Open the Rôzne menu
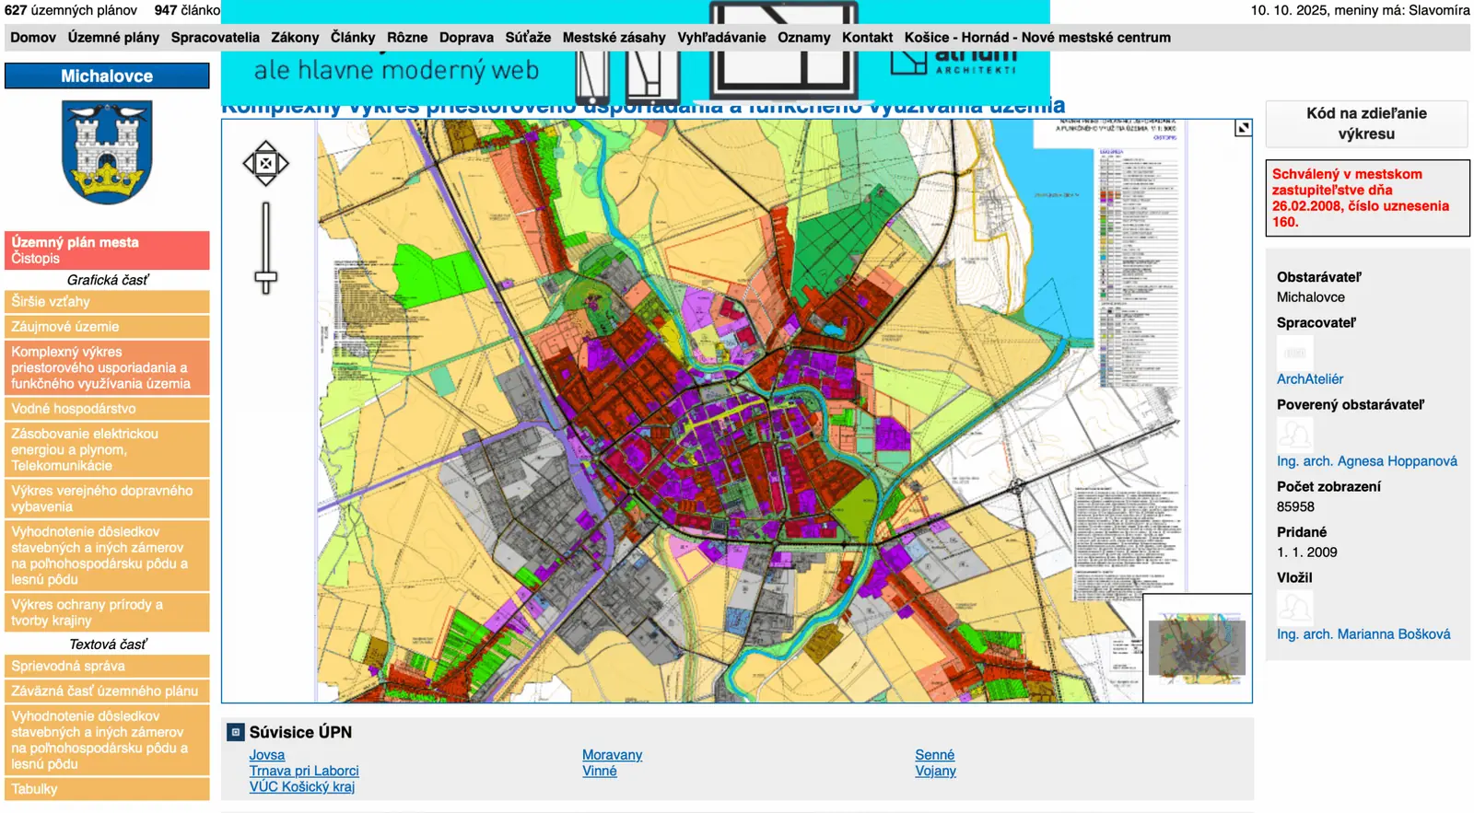 407,38
